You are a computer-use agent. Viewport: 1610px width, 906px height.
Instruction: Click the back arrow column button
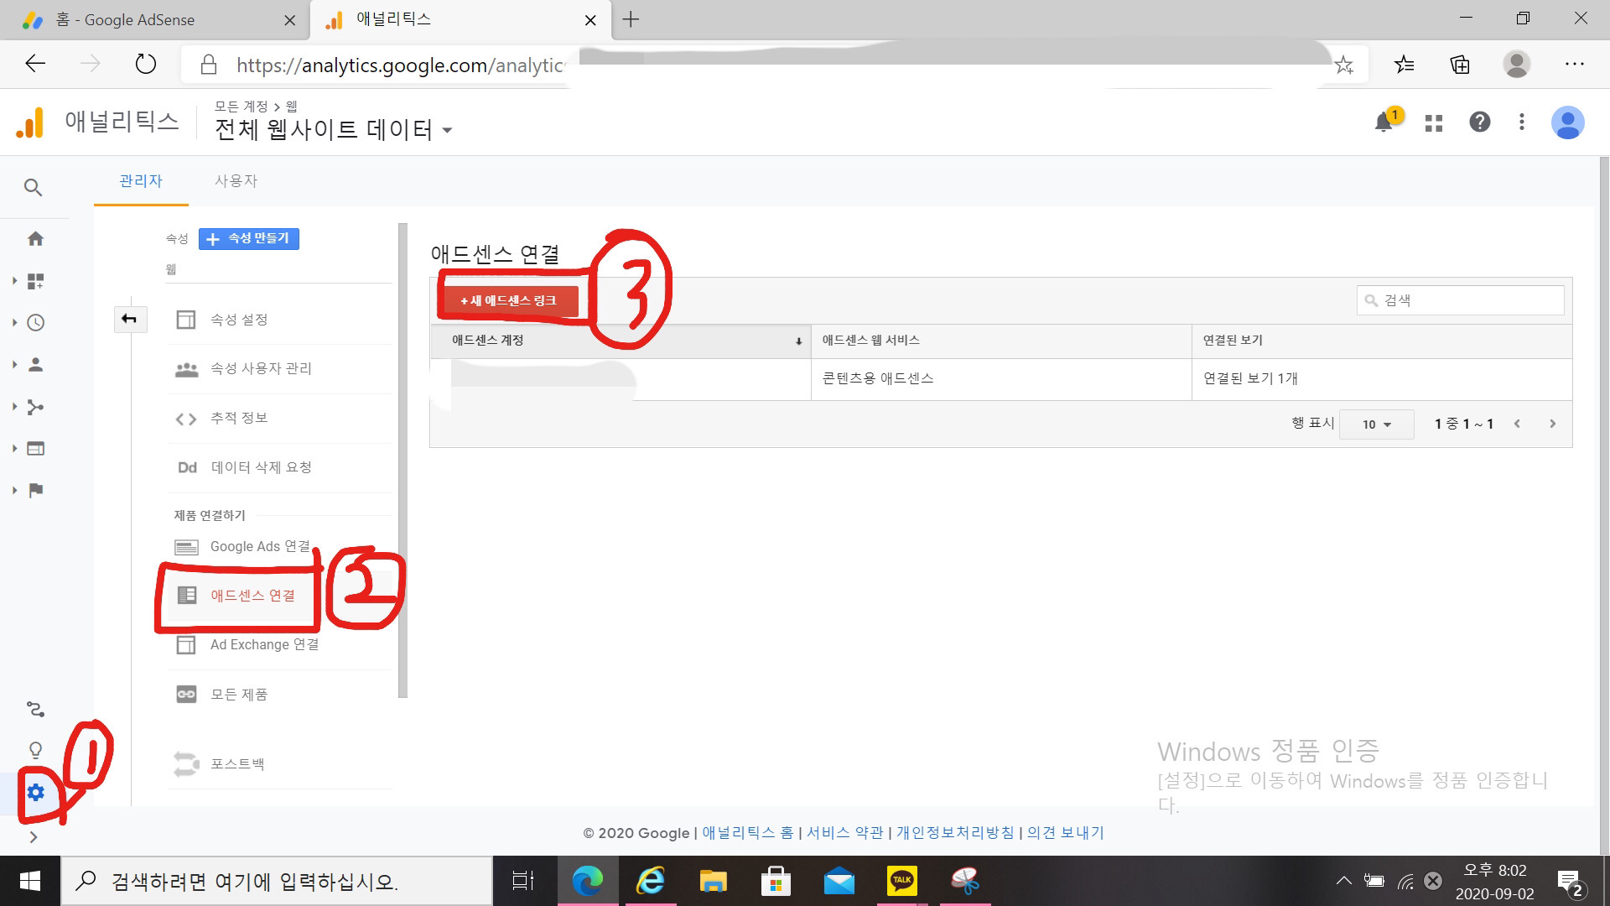coord(130,319)
